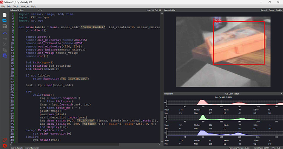Collapse the except block fold at line 37
The height and width of the screenshot is (149, 283).
click(x=17, y=130)
